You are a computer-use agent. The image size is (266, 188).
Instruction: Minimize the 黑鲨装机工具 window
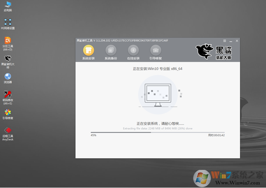point(231,41)
